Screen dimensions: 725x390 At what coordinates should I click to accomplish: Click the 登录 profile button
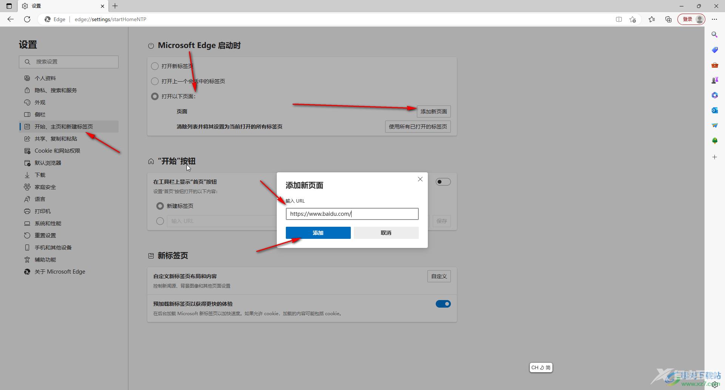tap(691, 19)
